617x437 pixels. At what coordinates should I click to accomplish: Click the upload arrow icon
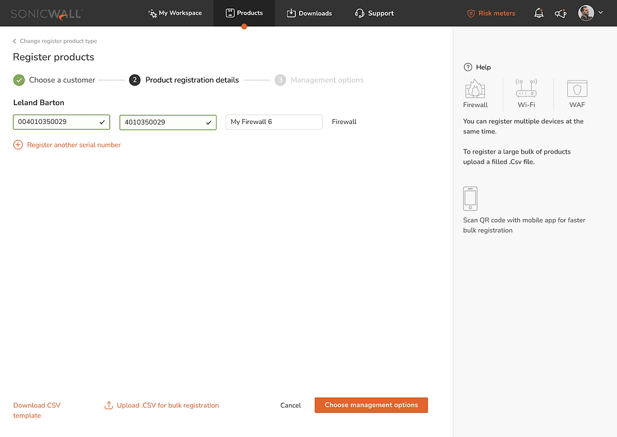[x=108, y=405]
